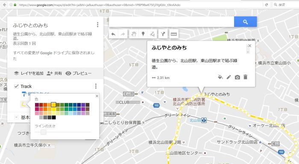299x164 pixels.
Task: Click the プレビュー preview button
Action: [x=79, y=73]
